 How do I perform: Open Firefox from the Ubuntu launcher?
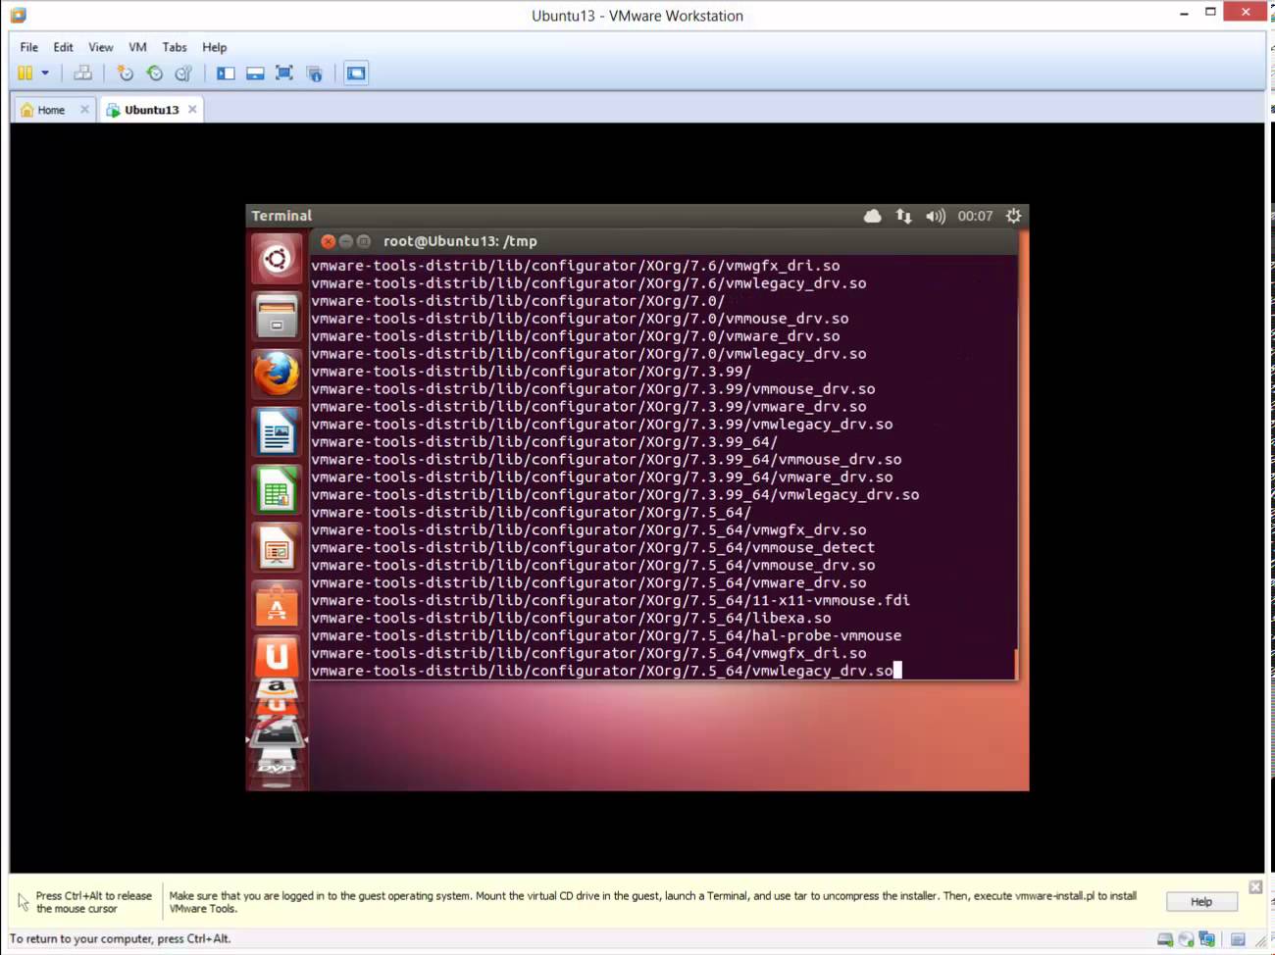[x=276, y=374]
